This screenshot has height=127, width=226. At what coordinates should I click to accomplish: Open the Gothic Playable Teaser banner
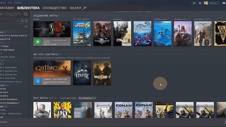(x=52, y=68)
